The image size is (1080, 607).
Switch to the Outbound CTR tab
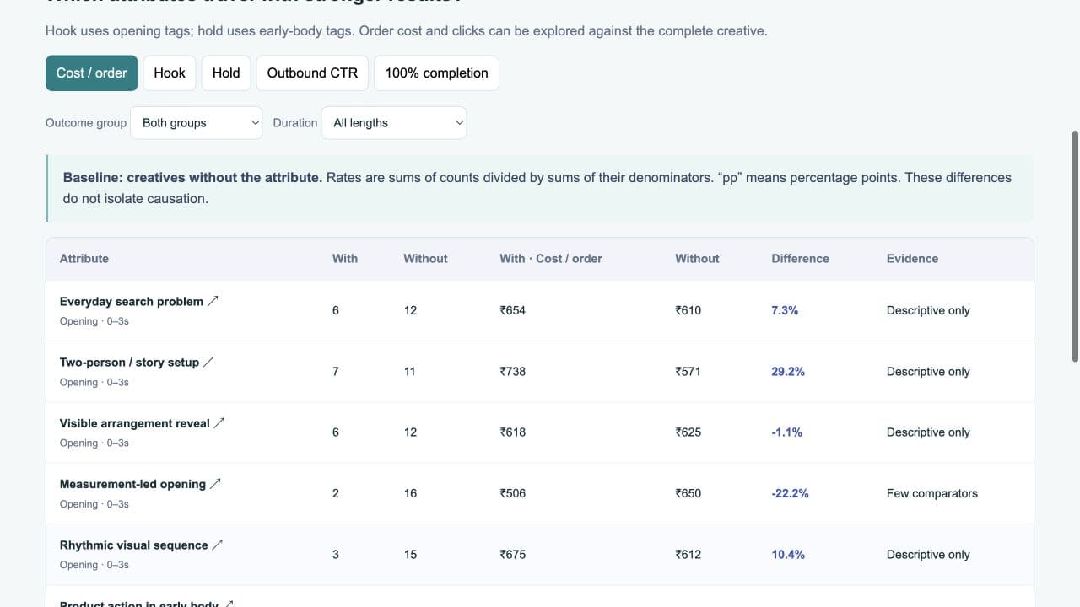coord(312,73)
